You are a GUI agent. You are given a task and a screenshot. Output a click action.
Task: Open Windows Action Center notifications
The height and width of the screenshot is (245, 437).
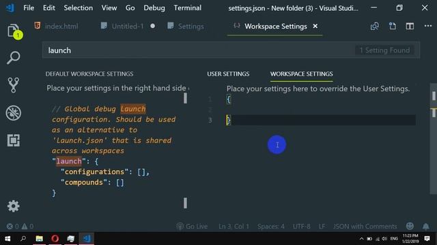(x=427, y=239)
